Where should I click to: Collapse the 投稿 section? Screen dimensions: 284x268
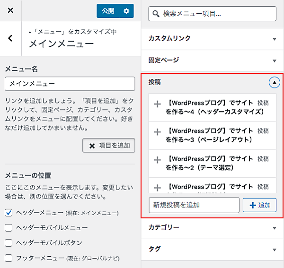tap(274, 82)
